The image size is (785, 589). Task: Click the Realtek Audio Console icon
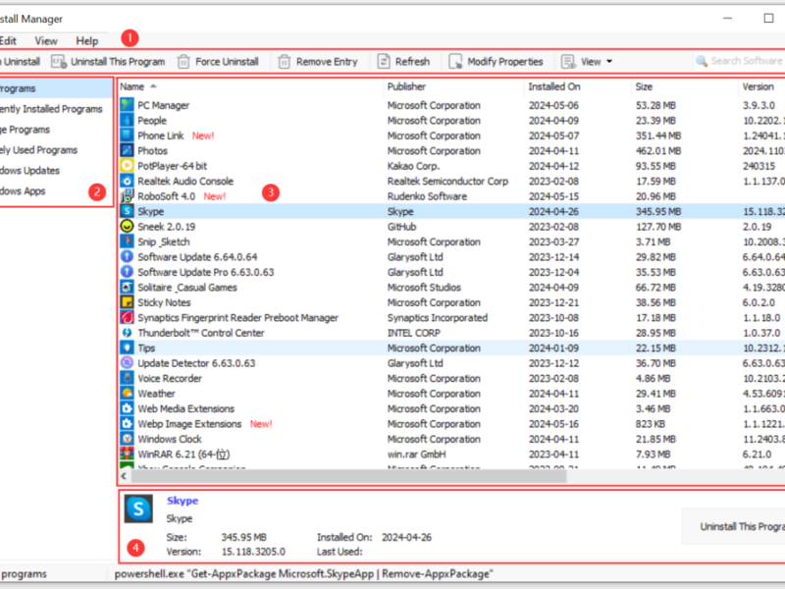point(128,181)
